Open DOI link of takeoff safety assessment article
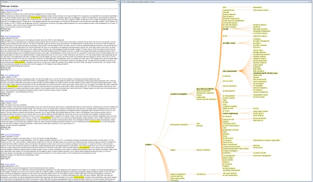This screenshot has height=182, width=313. (10, 164)
